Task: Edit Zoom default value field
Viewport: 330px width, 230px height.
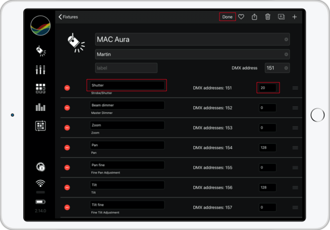Action: 267,128
